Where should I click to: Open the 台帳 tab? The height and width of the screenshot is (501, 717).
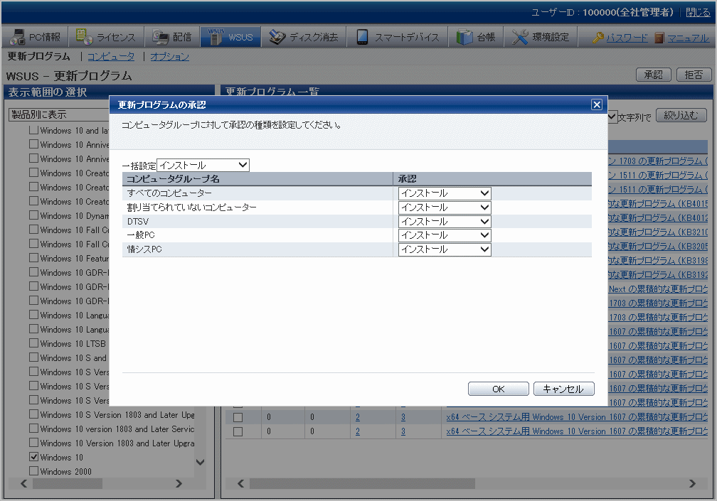[x=476, y=37]
